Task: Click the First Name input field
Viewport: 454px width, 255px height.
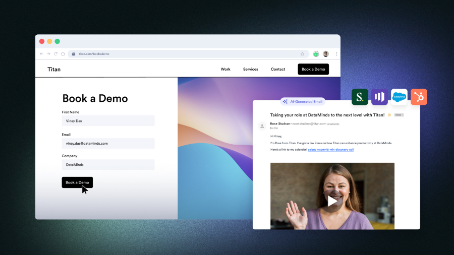Action: [108, 121]
